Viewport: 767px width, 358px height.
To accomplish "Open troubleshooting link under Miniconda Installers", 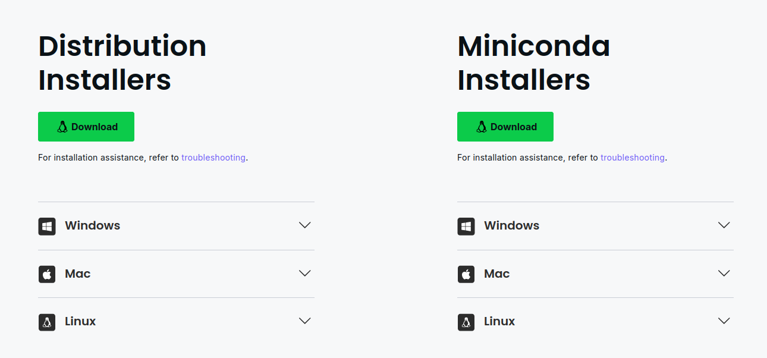I will (x=633, y=158).
